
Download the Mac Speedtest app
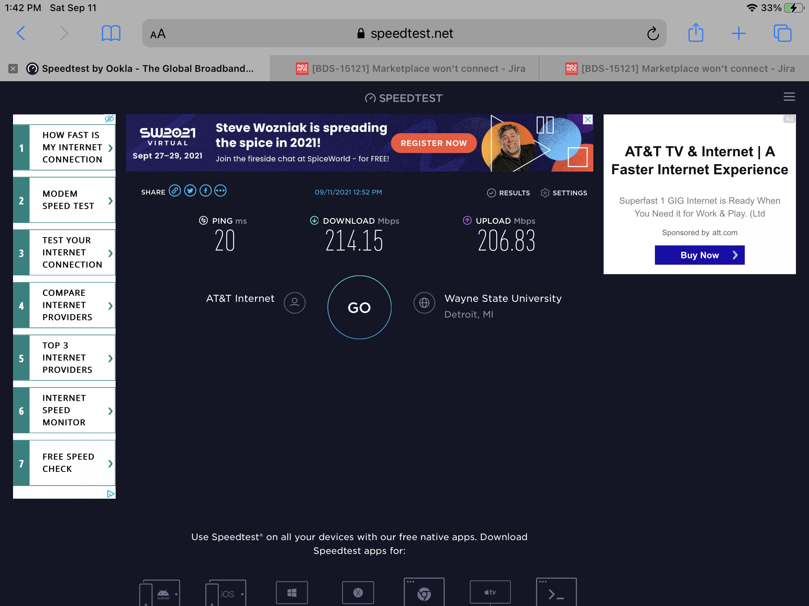(358, 592)
